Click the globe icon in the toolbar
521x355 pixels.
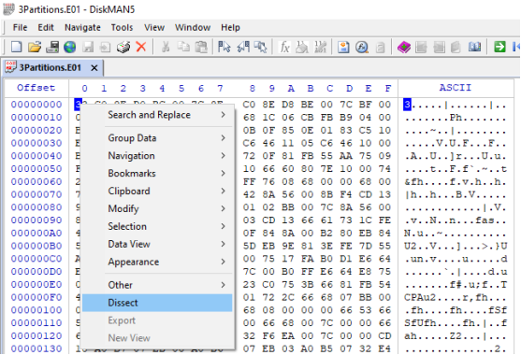click(x=70, y=47)
